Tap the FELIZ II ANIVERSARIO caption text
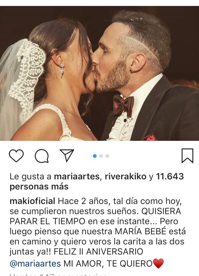 99,252
